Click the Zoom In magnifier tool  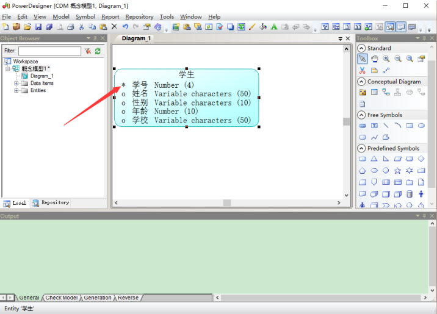point(386,59)
